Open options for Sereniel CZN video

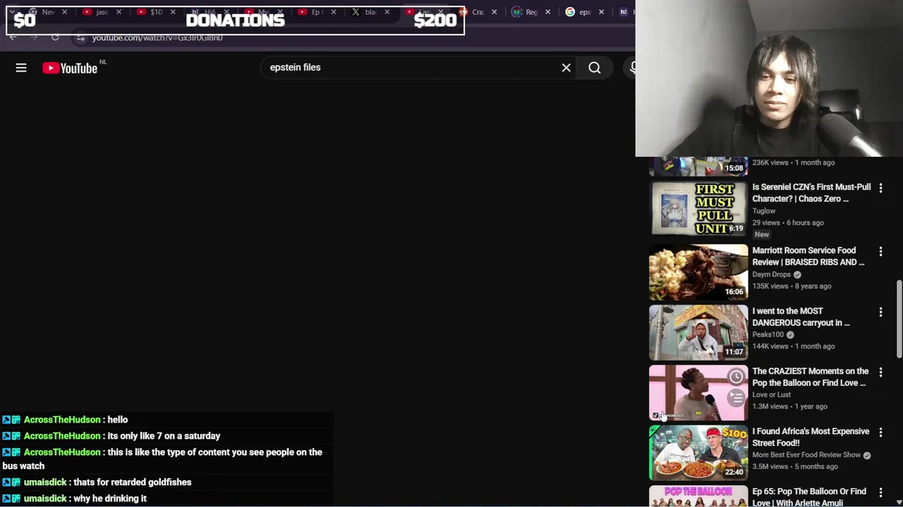click(x=880, y=187)
